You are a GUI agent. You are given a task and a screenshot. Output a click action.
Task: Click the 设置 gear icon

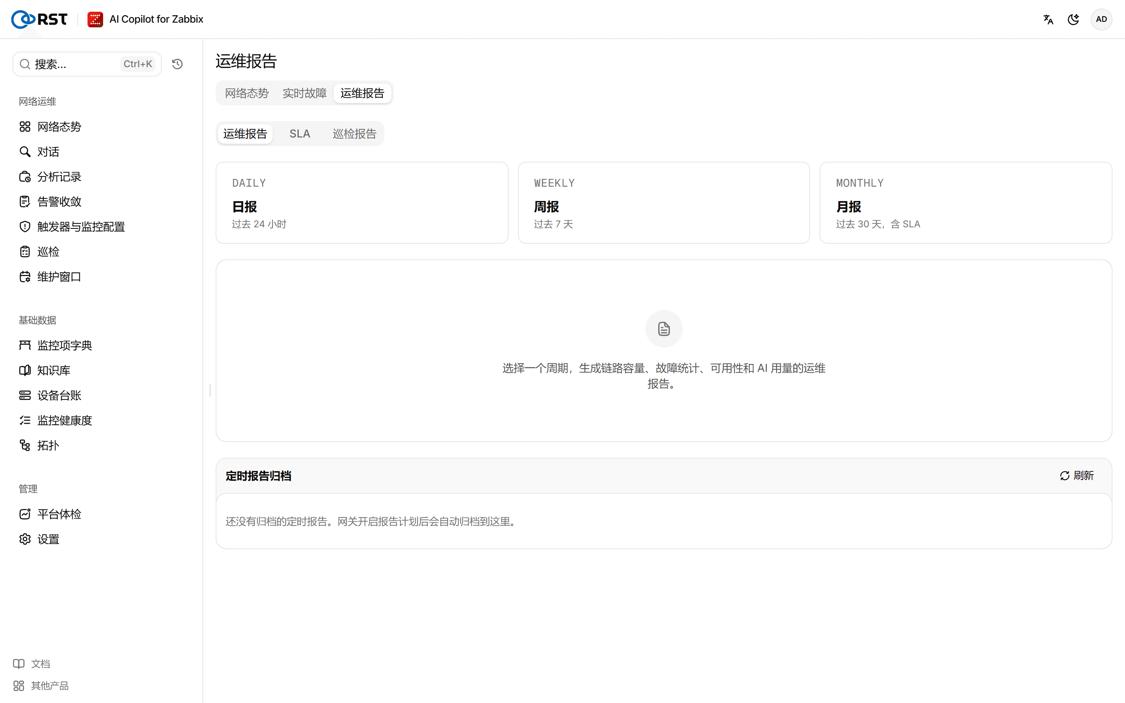tap(25, 539)
